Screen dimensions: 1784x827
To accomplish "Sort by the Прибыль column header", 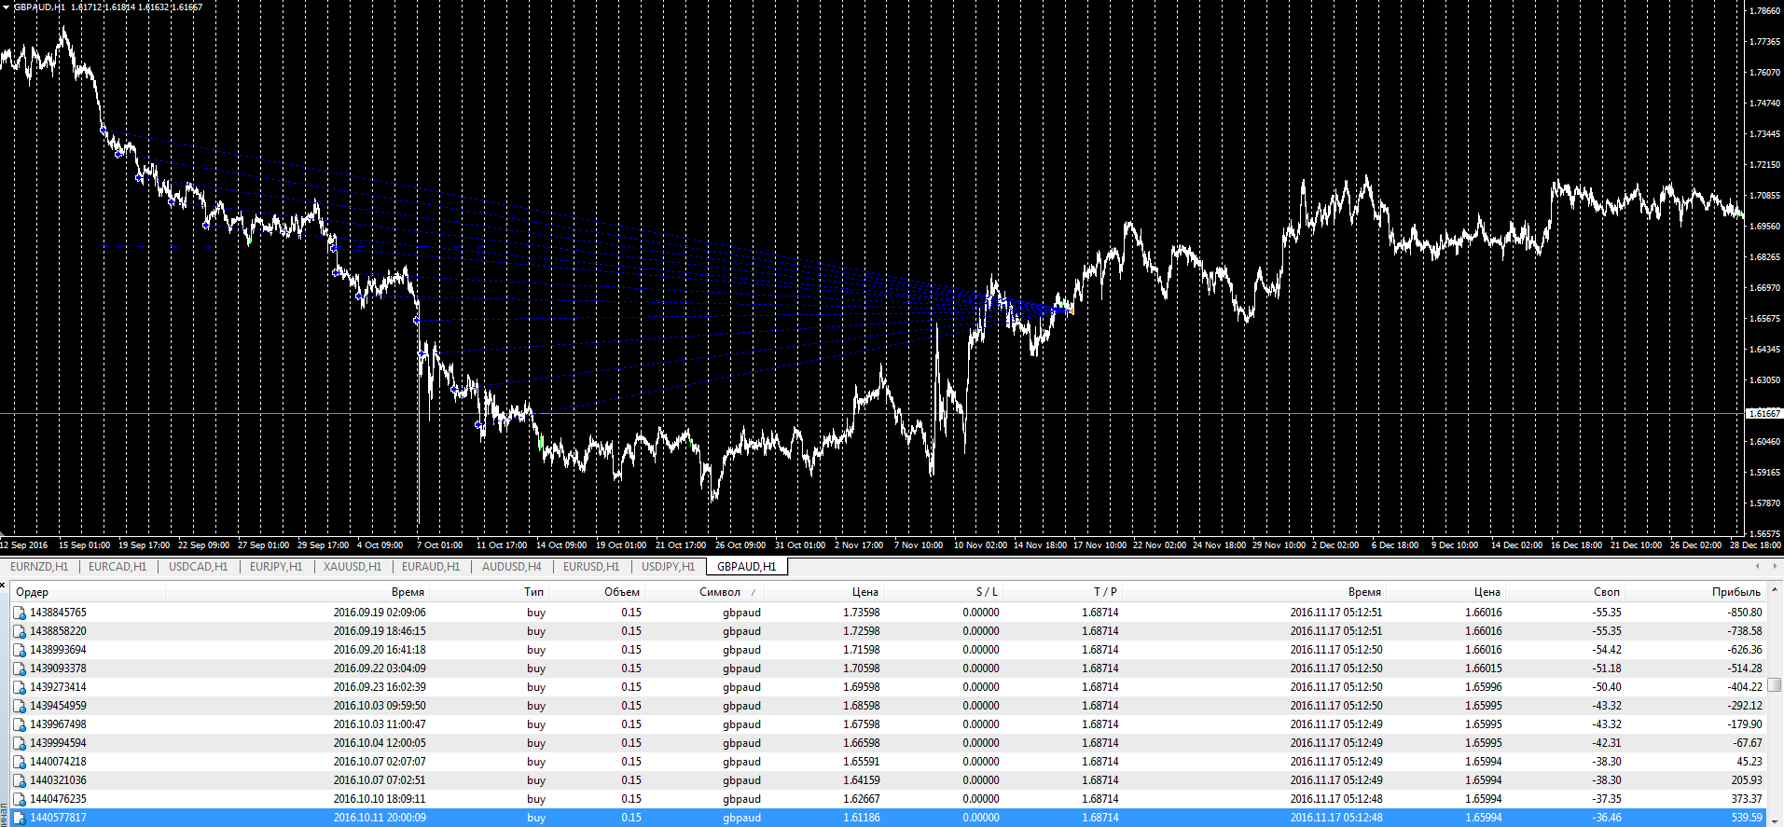I will 1736,592.
